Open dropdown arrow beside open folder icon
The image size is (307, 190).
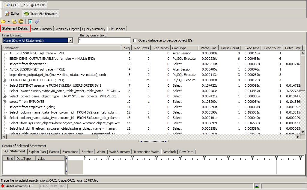pyautogui.click(x=9, y=22)
